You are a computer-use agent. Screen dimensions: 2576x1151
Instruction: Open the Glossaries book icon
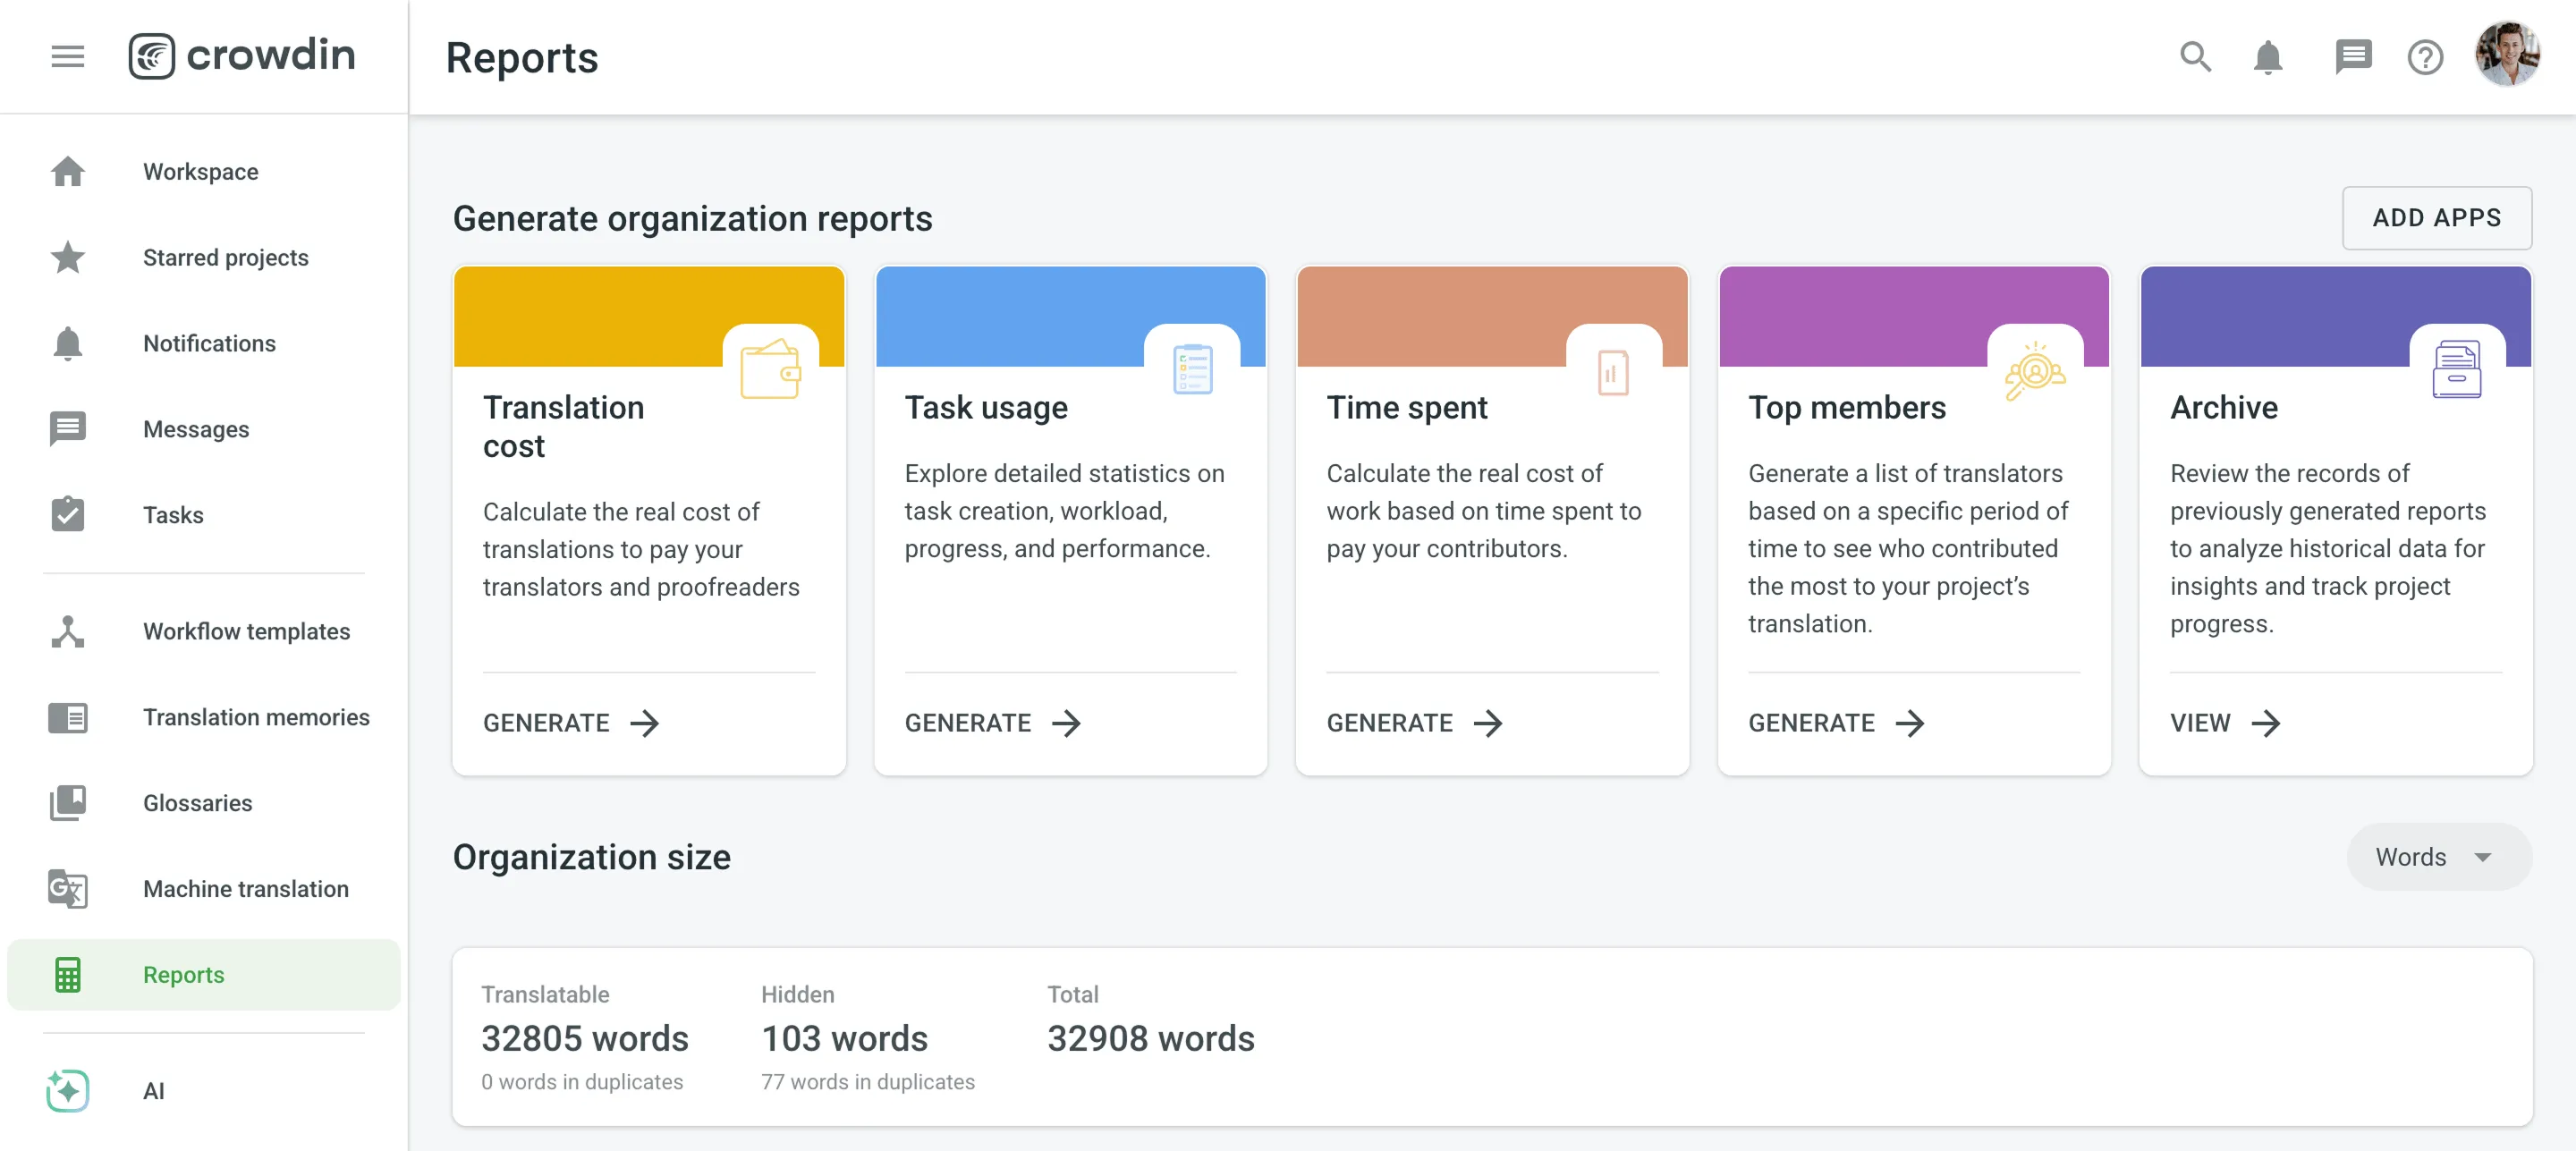pyautogui.click(x=67, y=803)
